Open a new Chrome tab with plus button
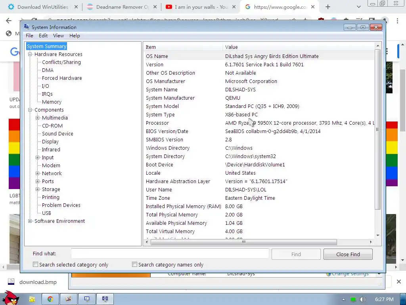This screenshot has height=305, width=406. click(328, 7)
